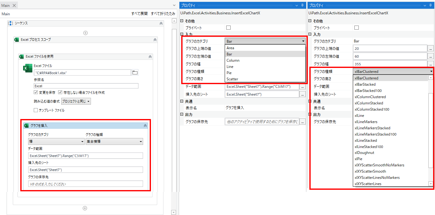Open the グラフのカテゴリ dropdown in the designer card
Screen dimensions: 435x215
56,141
